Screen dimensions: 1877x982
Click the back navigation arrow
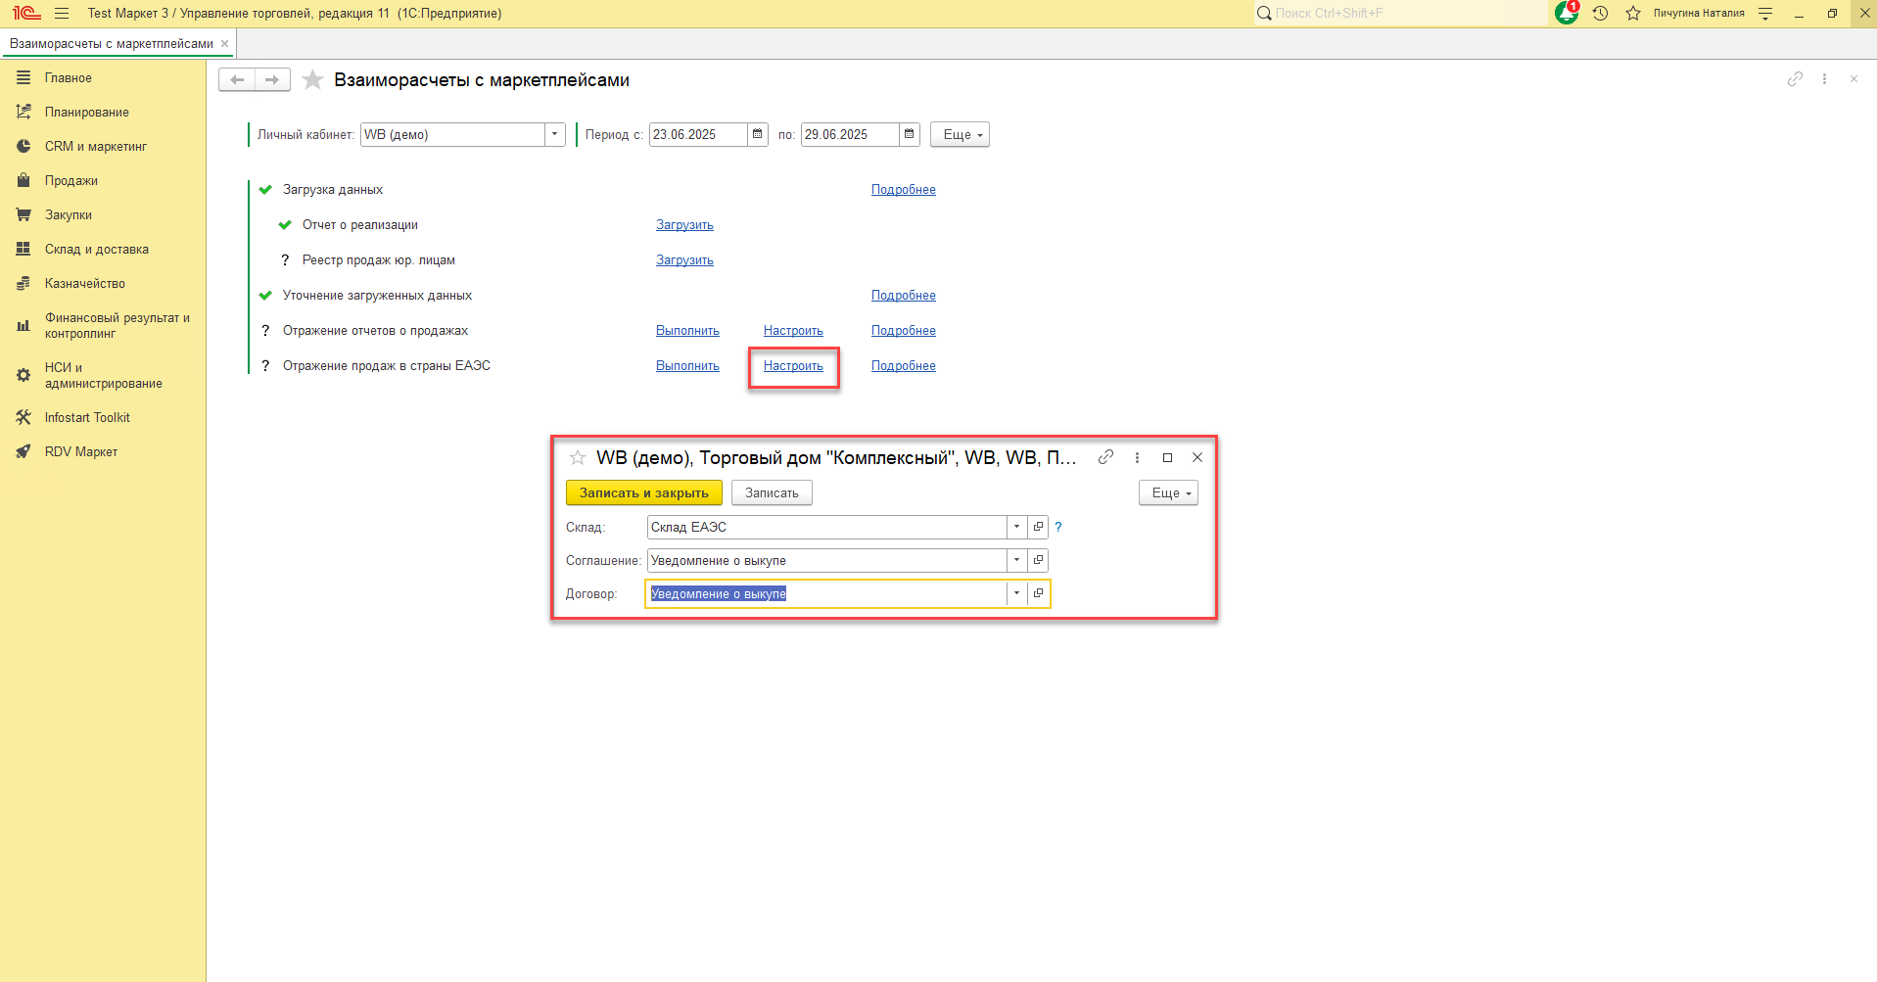pos(237,80)
